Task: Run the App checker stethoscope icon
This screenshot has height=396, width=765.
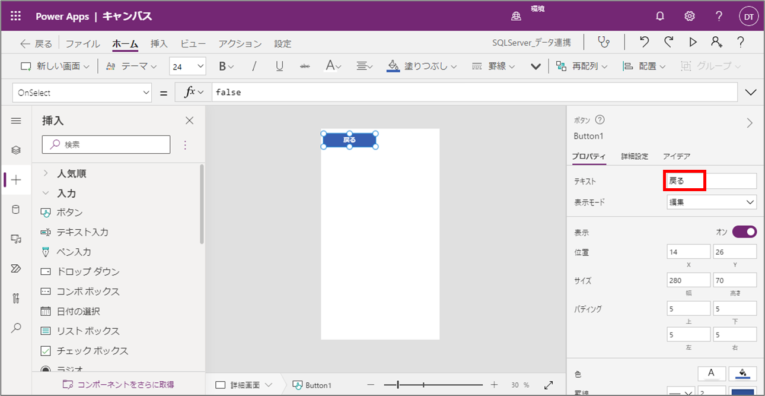Action: pos(604,42)
